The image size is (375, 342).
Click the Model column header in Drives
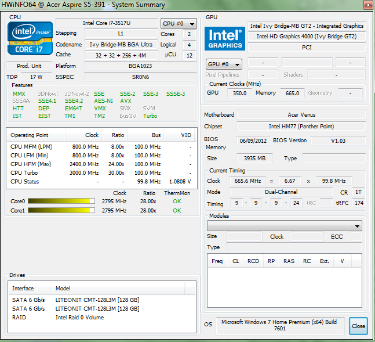pyautogui.click(x=118, y=289)
